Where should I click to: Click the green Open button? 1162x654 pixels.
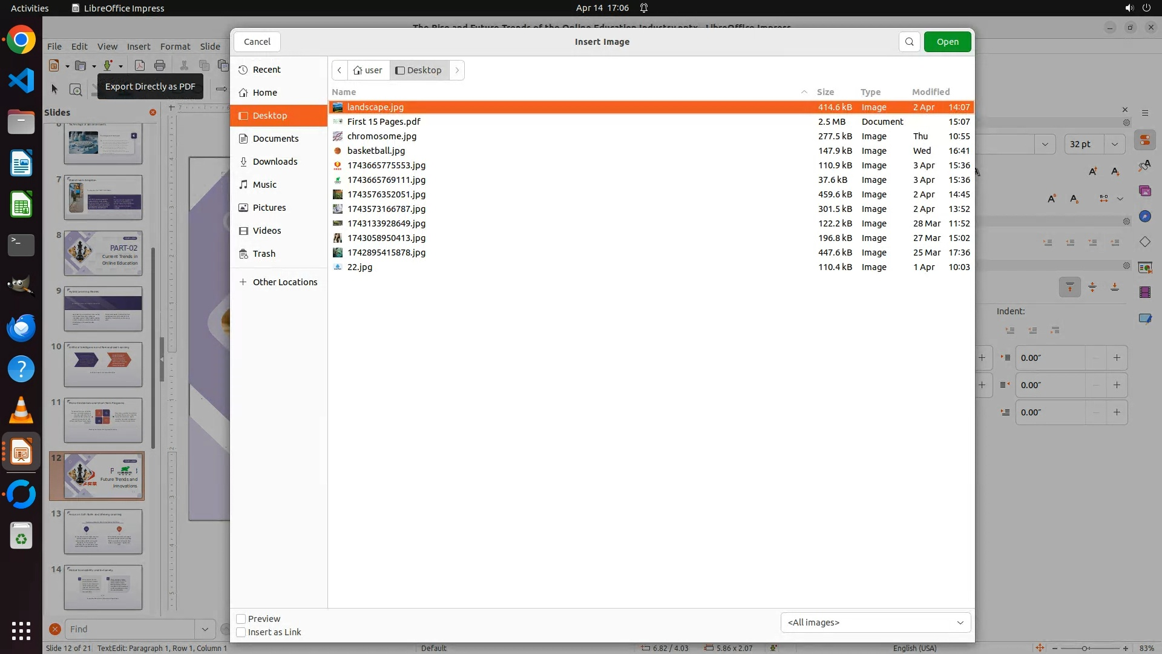pyautogui.click(x=947, y=42)
